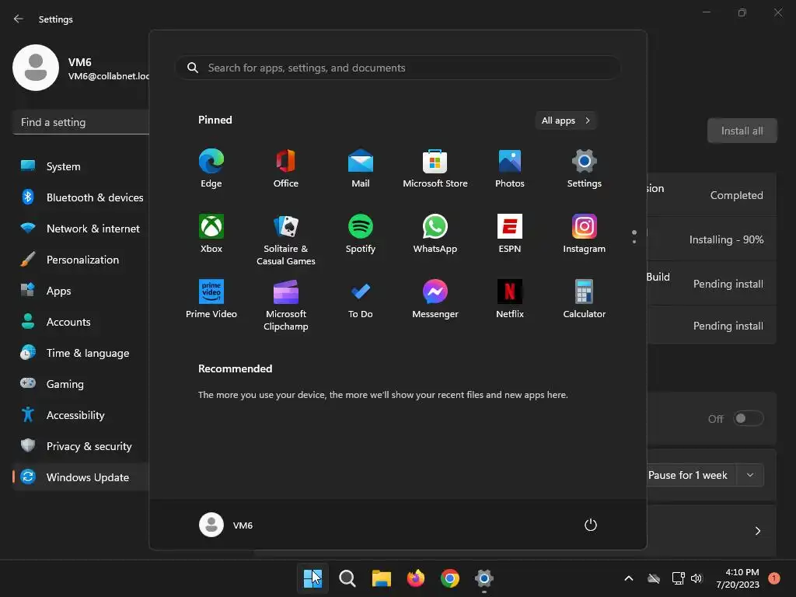Open the volume control in system tray
The height and width of the screenshot is (597, 796).
tap(696, 578)
